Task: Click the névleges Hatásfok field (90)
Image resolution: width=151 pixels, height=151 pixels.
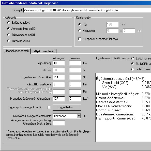Action: click(x=59, y=70)
